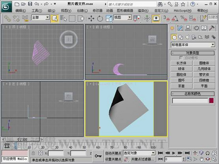Toggle Keyboard Shortcut Override icon
This screenshot has width=219, height=164.
pos(156,18)
